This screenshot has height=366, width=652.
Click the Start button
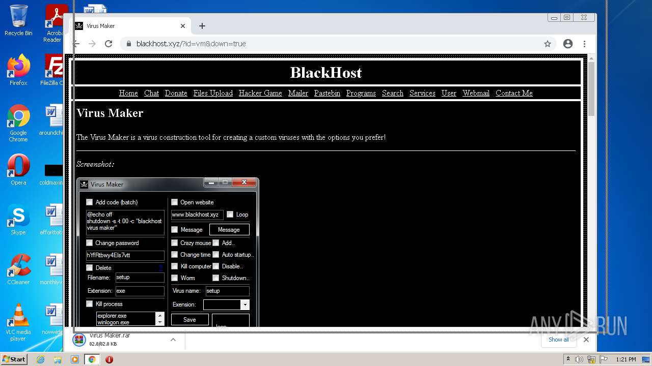[x=14, y=359]
